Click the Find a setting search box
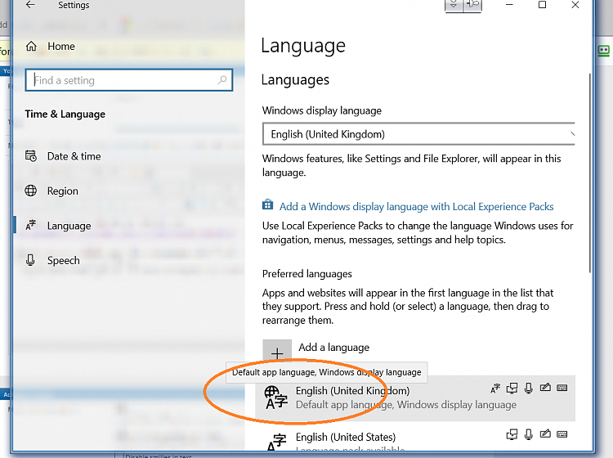This screenshot has height=458, width=613. point(128,80)
